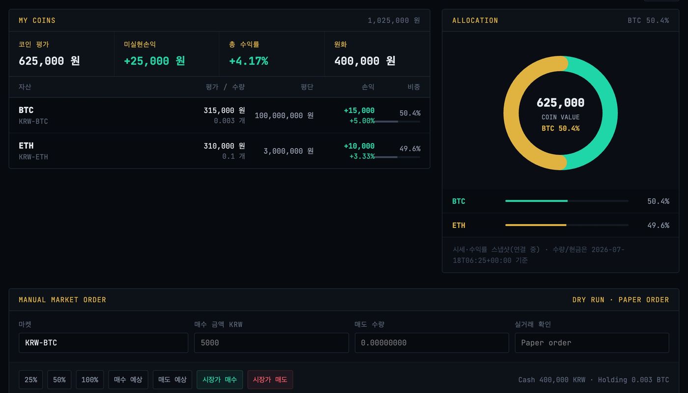The image size is (688, 393).
Task: Click the 코인 평가 value 625,000 원
Action: point(49,61)
